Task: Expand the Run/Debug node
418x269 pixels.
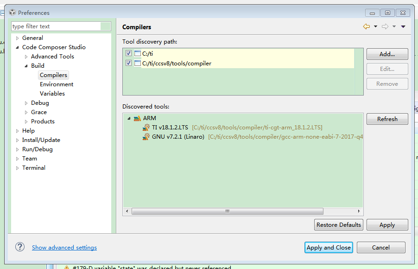Action: [17, 149]
